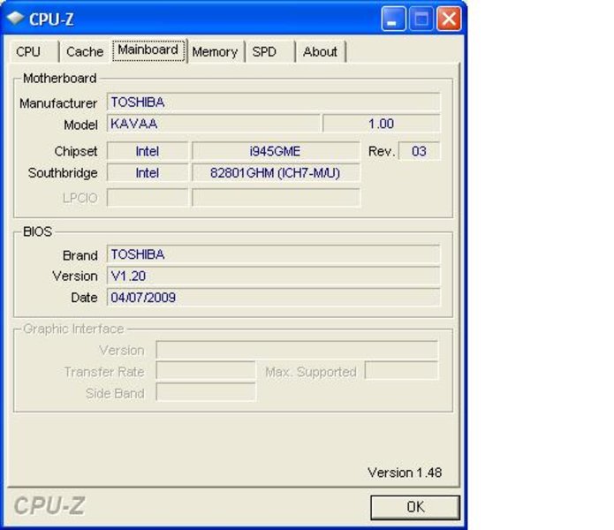The height and width of the screenshot is (530, 614).
Task: Click the BIOS Date 04/07/2009
Action: coord(273,298)
